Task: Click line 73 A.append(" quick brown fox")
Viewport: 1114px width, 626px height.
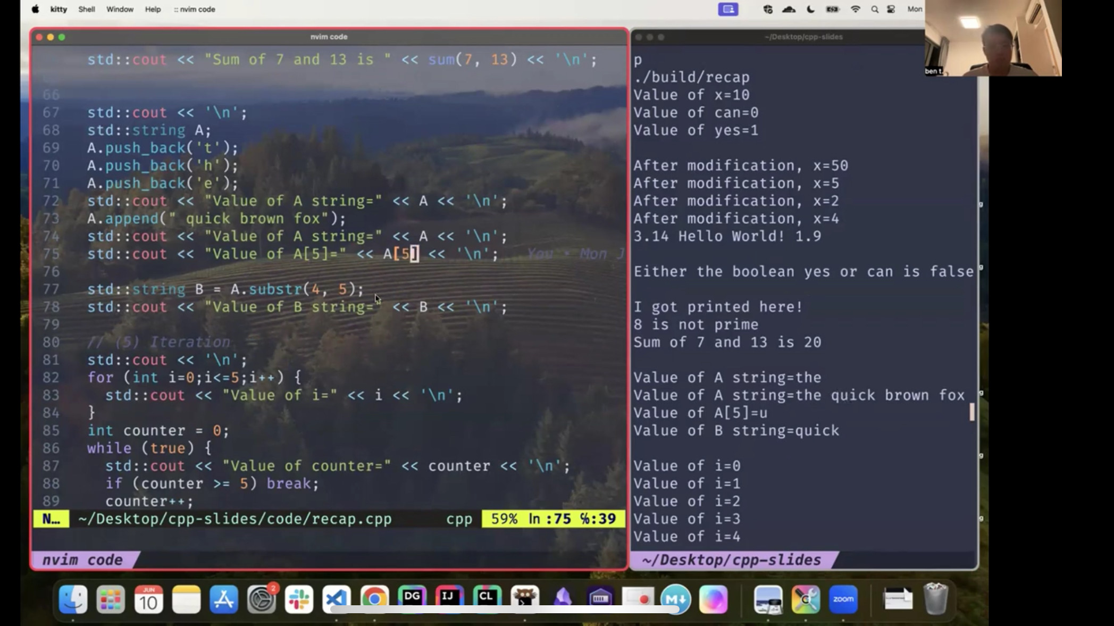Action: pyautogui.click(x=216, y=219)
